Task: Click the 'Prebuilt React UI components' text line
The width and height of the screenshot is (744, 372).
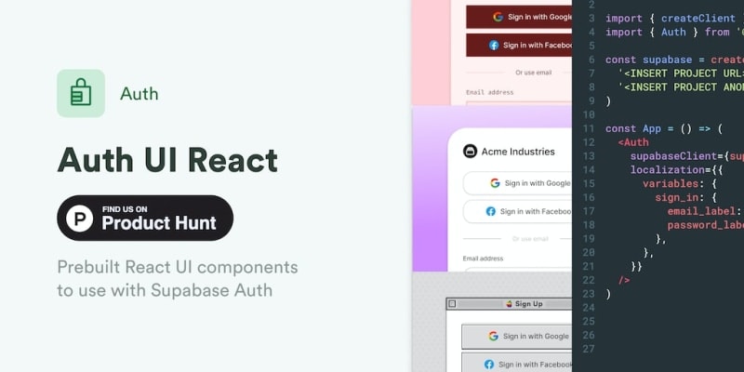Action: (178, 267)
